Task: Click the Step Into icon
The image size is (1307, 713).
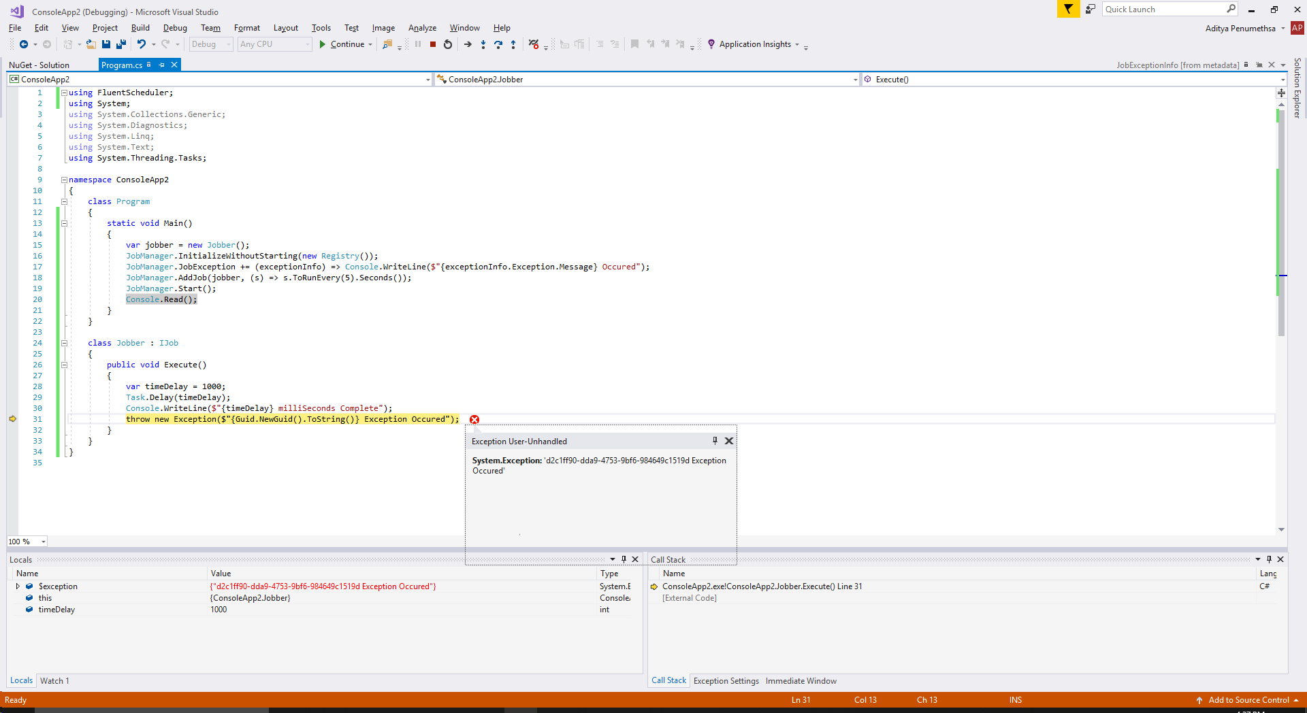Action: coord(483,44)
